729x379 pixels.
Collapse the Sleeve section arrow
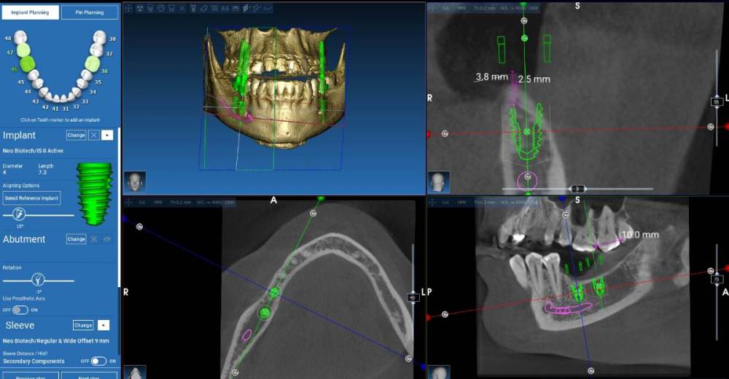point(104,325)
